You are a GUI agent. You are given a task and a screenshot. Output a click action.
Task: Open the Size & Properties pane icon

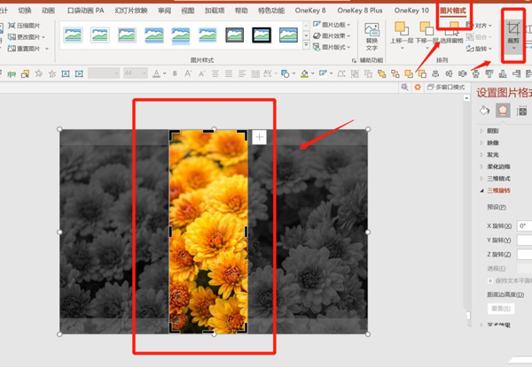pos(522,111)
